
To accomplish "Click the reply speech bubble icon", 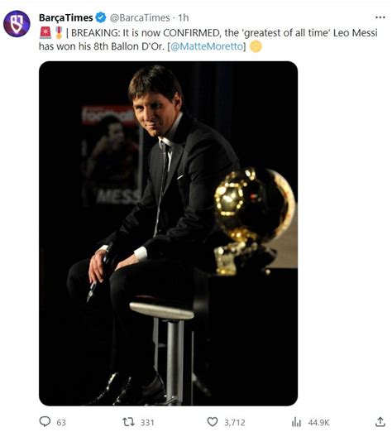I will click(45, 421).
